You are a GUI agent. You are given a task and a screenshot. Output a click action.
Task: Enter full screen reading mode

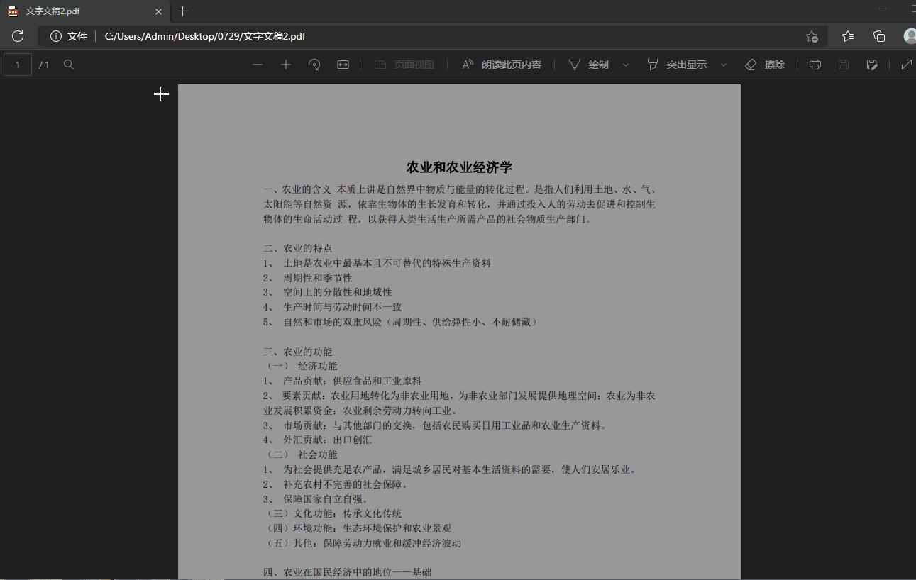[x=906, y=64]
